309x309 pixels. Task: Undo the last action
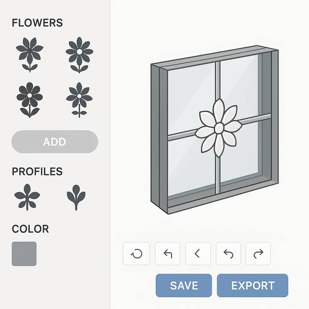pos(228,253)
